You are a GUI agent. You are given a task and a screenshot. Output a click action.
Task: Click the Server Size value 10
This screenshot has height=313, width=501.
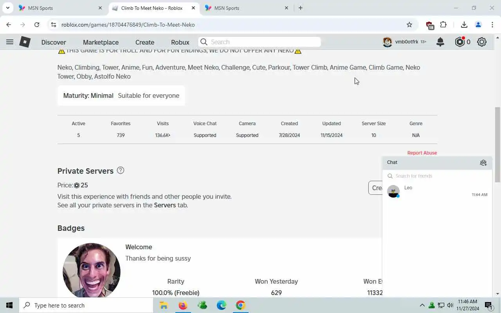tap(374, 135)
